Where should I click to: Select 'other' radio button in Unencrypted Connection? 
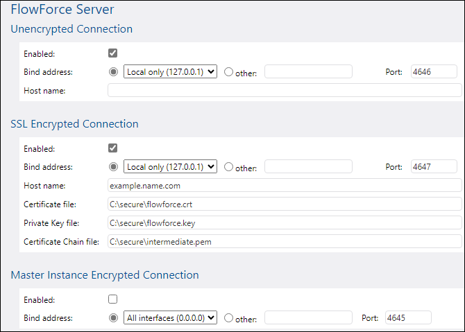pos(229,72)
